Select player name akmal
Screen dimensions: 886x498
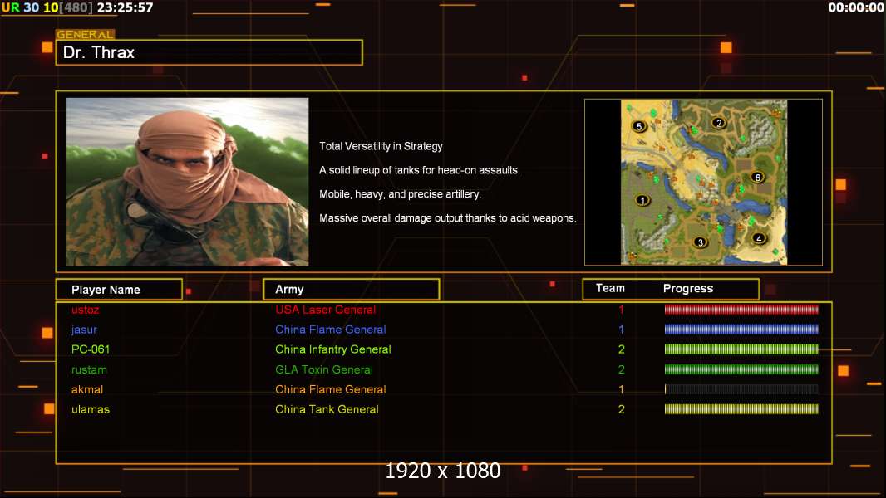[x=87, y=389]
